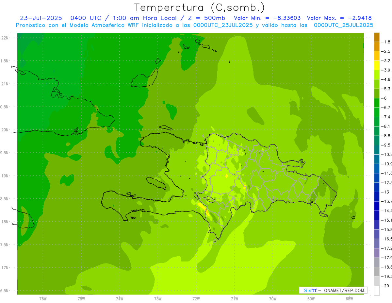Click the '68W' longitude label
Image resolution: width=392 pixels, height=303 pixels.
349,298
